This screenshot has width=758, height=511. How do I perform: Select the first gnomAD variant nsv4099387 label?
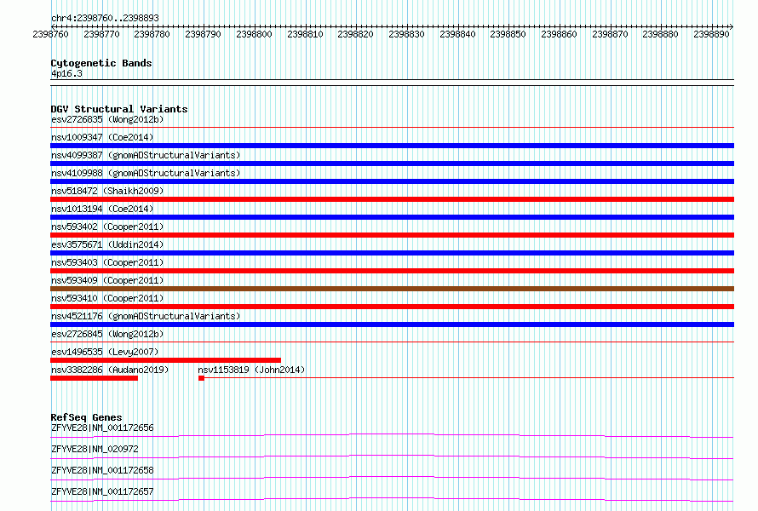[x=146, y=155]
